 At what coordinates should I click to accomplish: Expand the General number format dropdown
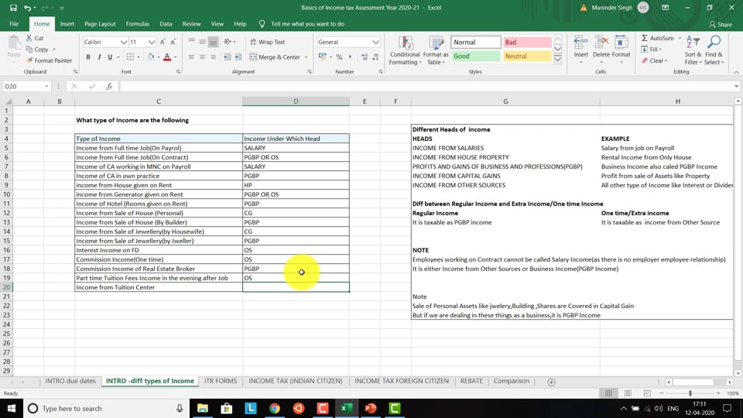tap(376, 42)
